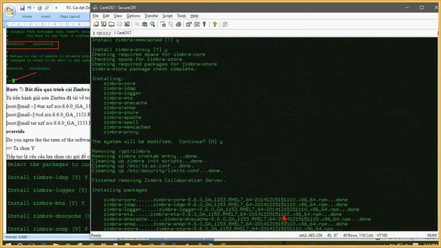Click the Connect icon in SecureCRT toolbar
The image size is (441, 248).
pos(96,24)
